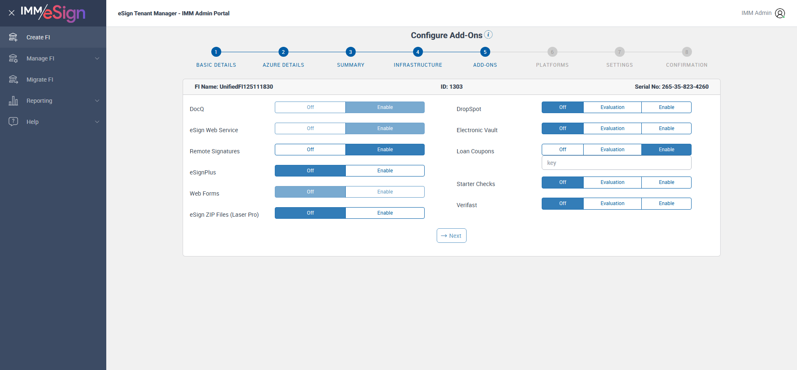The image size is (797, 370).
Task: Enable eSign ZIP Files (Laser Pro)
Action: point(385,213)
